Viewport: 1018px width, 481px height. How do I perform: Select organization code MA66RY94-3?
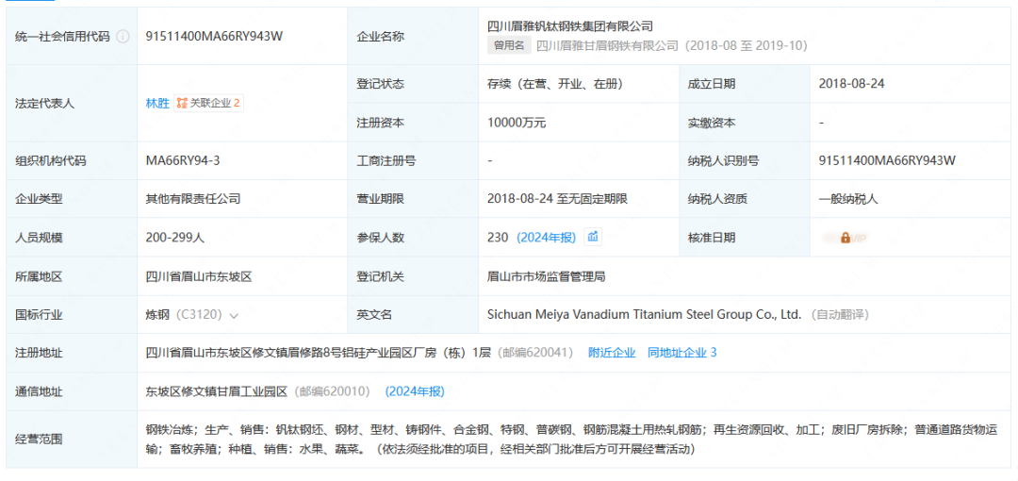pos(183,160)
